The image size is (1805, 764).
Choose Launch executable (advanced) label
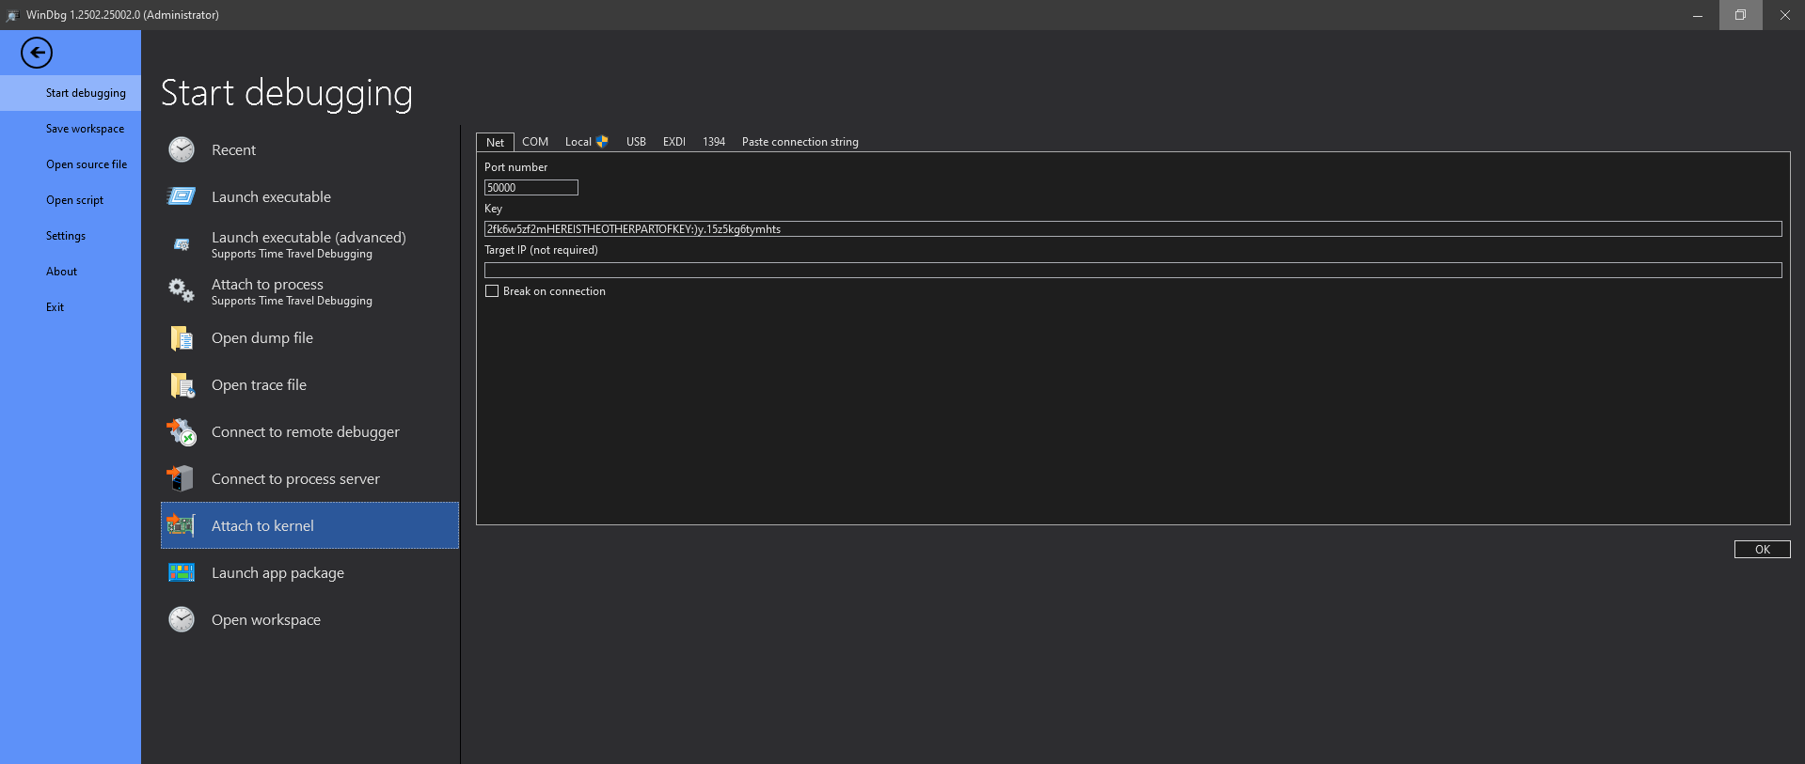[309, 238]
